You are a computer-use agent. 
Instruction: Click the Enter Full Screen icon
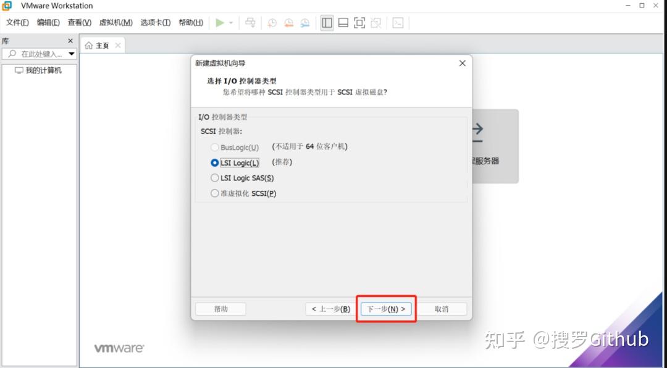[x=359, y=23]
